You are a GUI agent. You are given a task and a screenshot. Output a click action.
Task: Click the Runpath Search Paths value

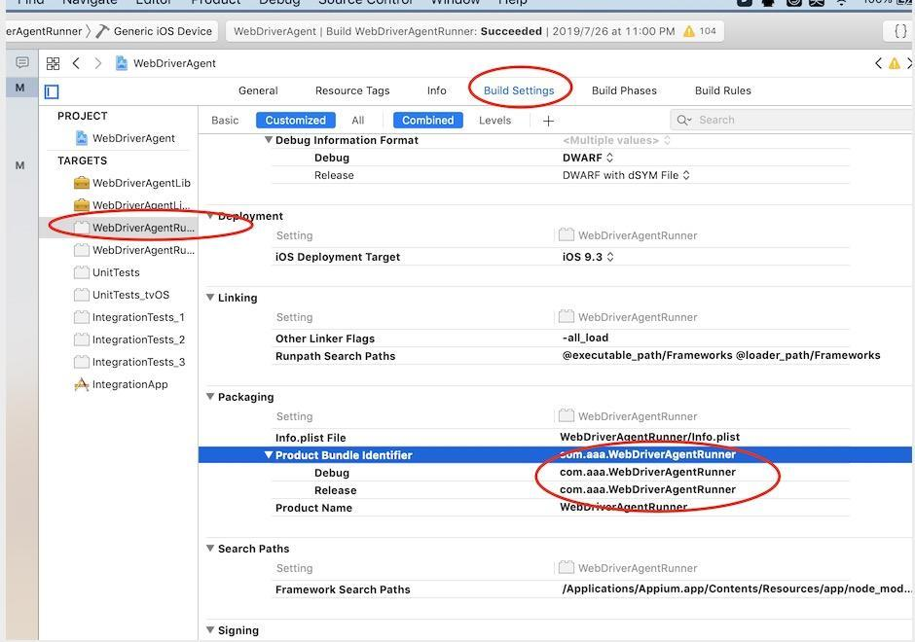(720, 355)
